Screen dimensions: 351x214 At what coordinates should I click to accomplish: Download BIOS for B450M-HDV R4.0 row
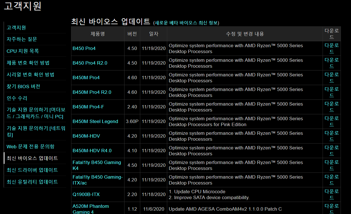(x=332, y=151)
